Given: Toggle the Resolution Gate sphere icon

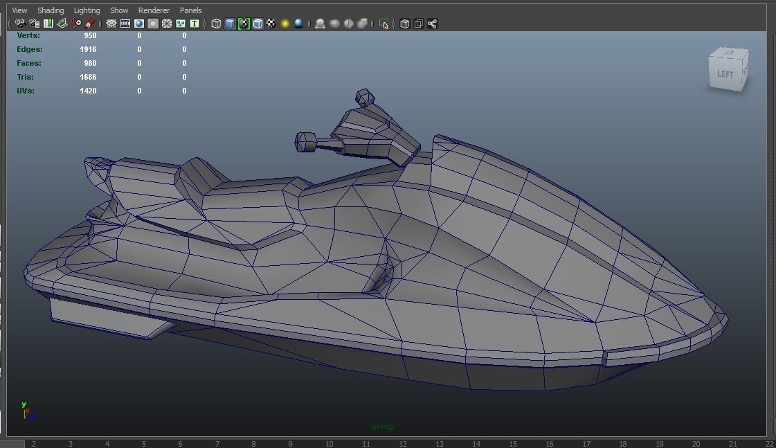Looking at the screenshot, I should click(139, 24).
